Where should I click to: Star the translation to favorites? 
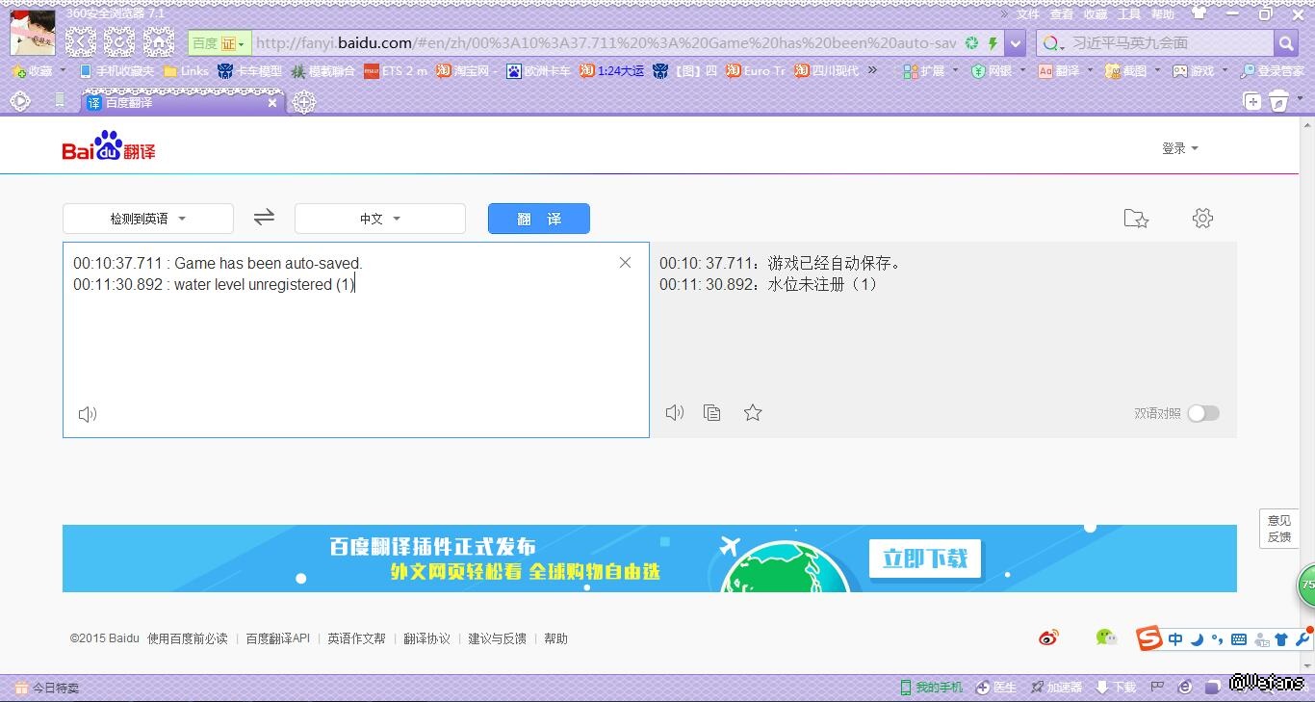(753, 413)
